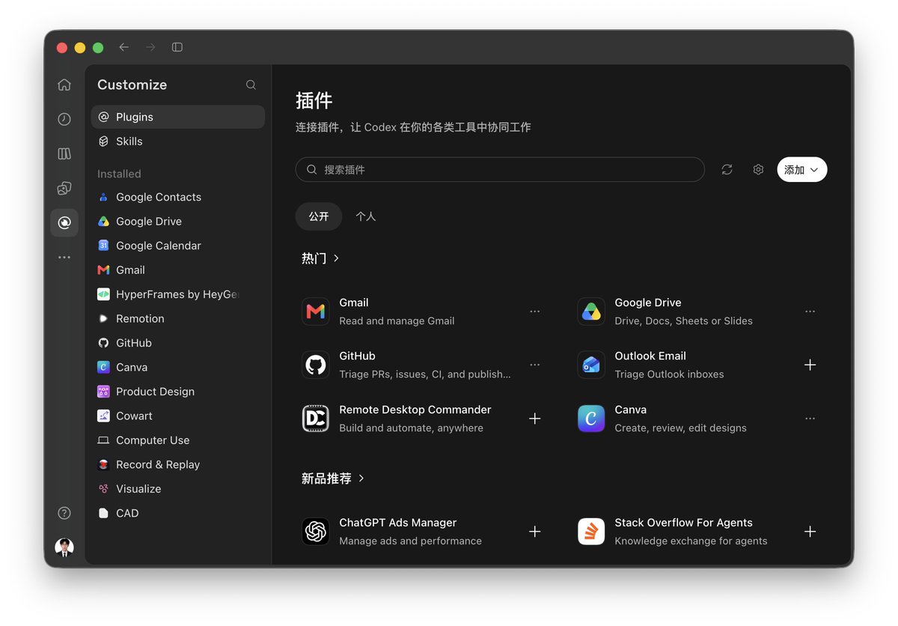Click the Google Drive card icon
Image resolution: width=898 pixels, height=626 pixels.
591,312
